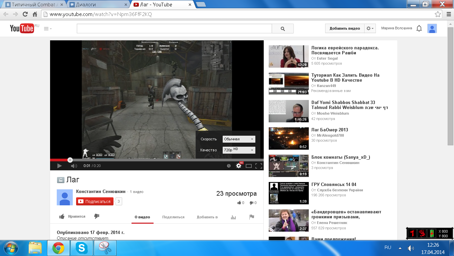Bookmark the page with the star

[x=438, y=14]
